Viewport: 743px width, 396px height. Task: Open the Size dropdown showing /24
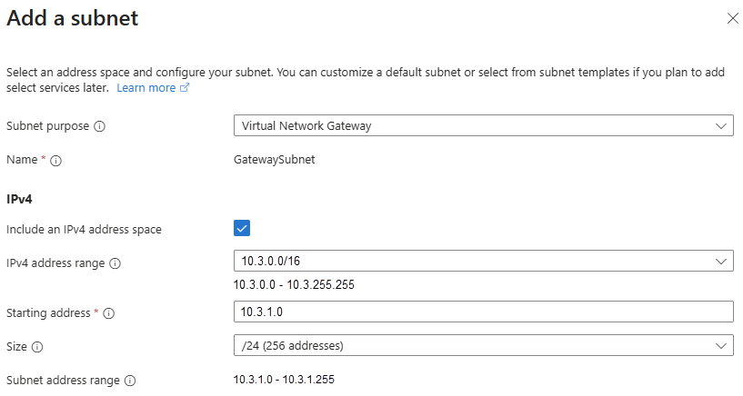pos(483,345)
